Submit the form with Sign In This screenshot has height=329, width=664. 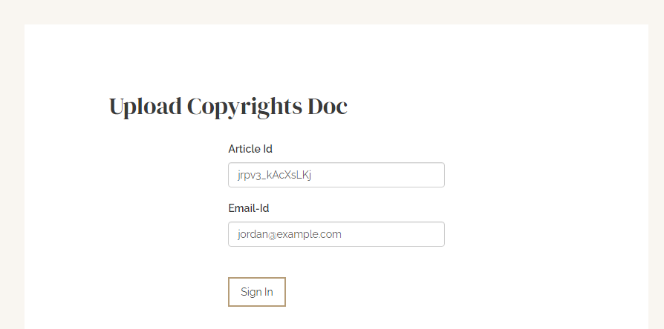click(257, 292)
